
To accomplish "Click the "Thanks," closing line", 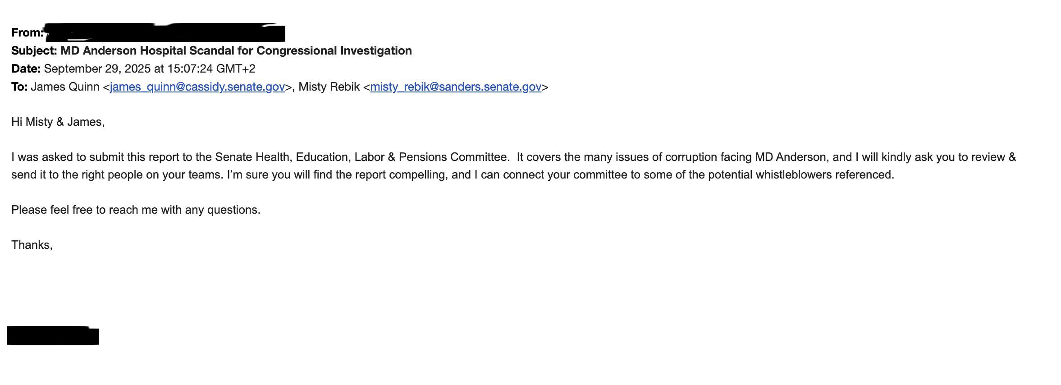I will (x=32, y=245).
